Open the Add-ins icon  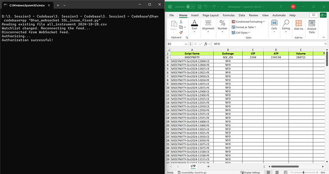pos(298,25)
